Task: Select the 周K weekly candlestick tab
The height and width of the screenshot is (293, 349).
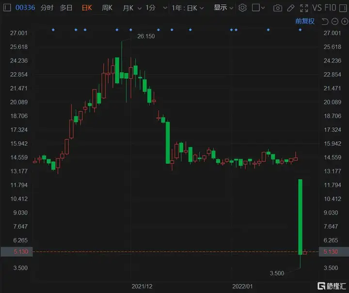Action: 107,8
